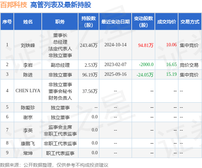Click the trade method 竞价交易
Viewport: 202px width, 168px height.
click(189, 65)
